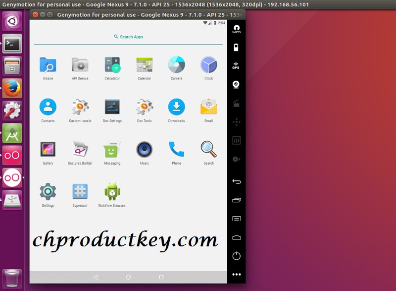Open System Settings from the Ubuntu launcher

(x=12, y=111)
